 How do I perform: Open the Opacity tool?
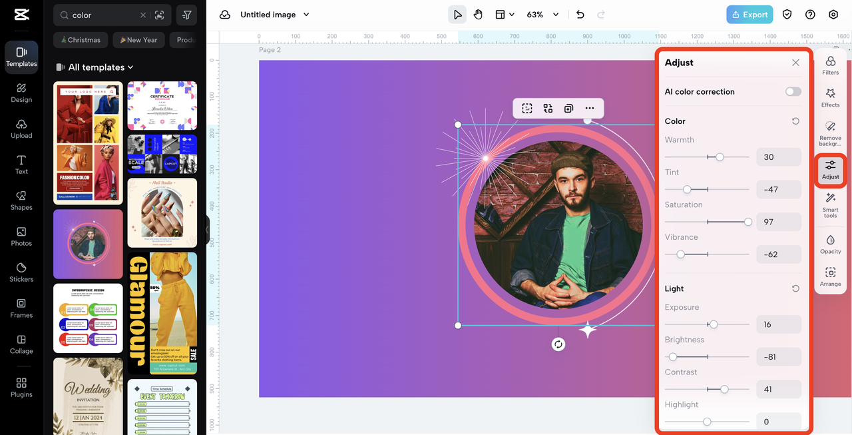[831, 244]
